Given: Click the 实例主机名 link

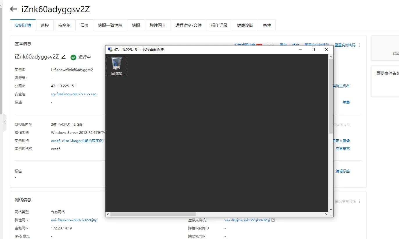Looking at the screenshot, I should pyautogui.click(x=342, y=86).
